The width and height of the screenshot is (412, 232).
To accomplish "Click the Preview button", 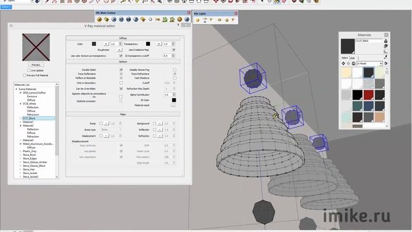I will pyautogui.click(x=36, y=64).
